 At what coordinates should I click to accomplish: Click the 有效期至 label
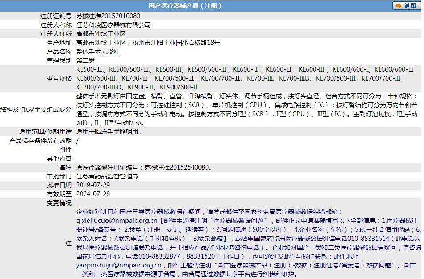pyautogui.click(x=59, y=194)
